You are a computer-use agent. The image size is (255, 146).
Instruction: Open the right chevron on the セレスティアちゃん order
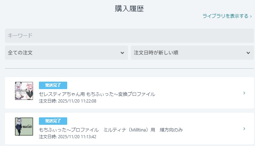click(244, 93)
